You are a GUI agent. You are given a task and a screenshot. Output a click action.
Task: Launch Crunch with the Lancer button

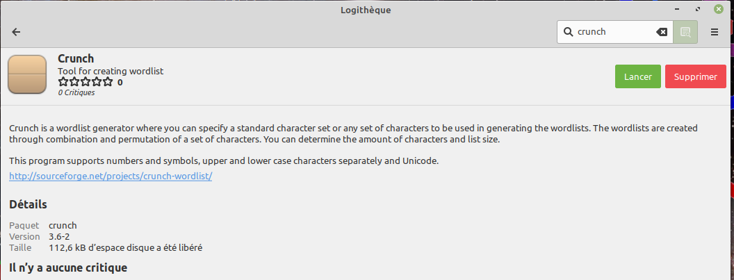pos(637,76)
